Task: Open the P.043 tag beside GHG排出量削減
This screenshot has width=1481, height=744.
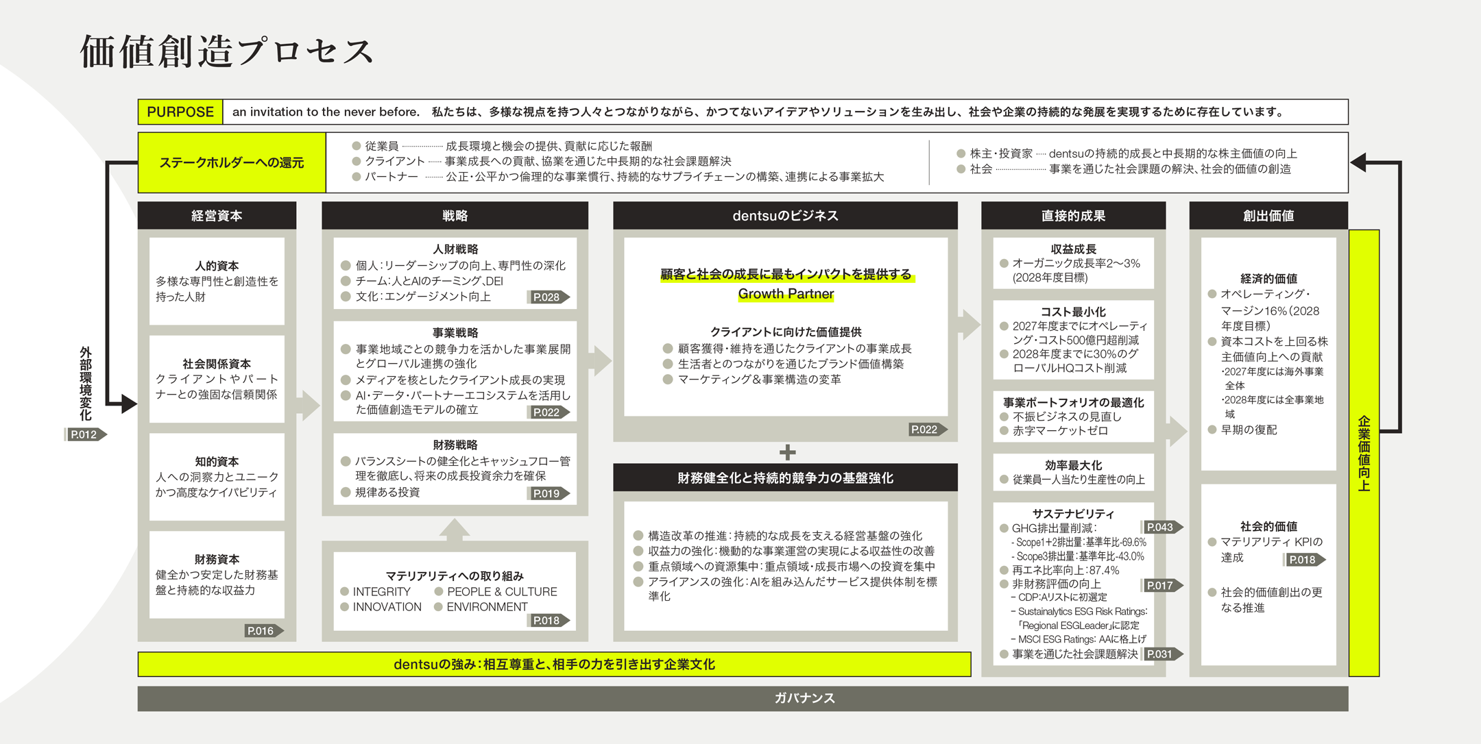Action: click(x=1161, y=527)
